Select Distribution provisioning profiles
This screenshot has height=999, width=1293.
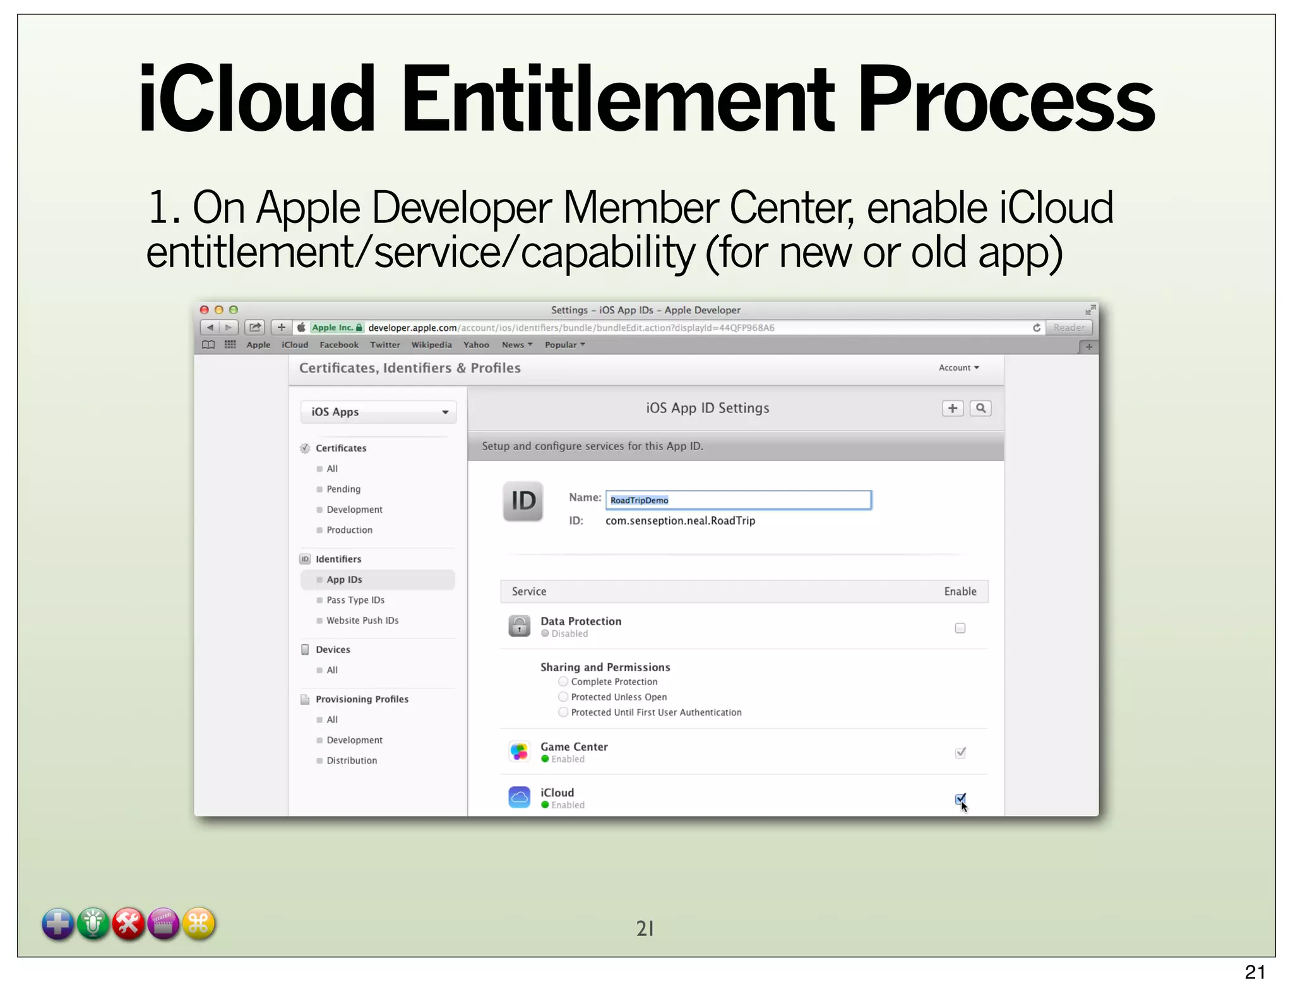click(x=352, y=760)
